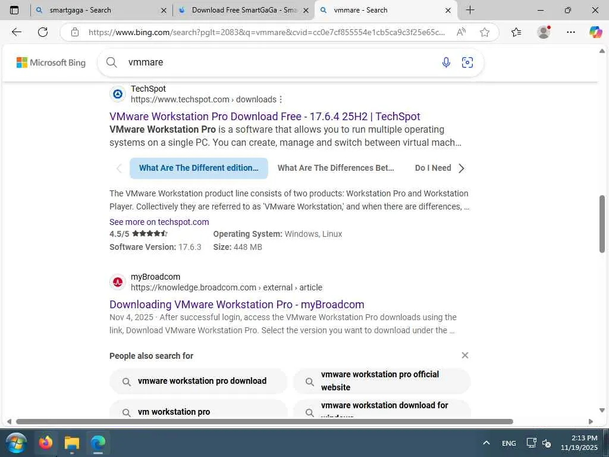
Task: Open File Explorer from taskbar
Action: (x=72, y=443)
